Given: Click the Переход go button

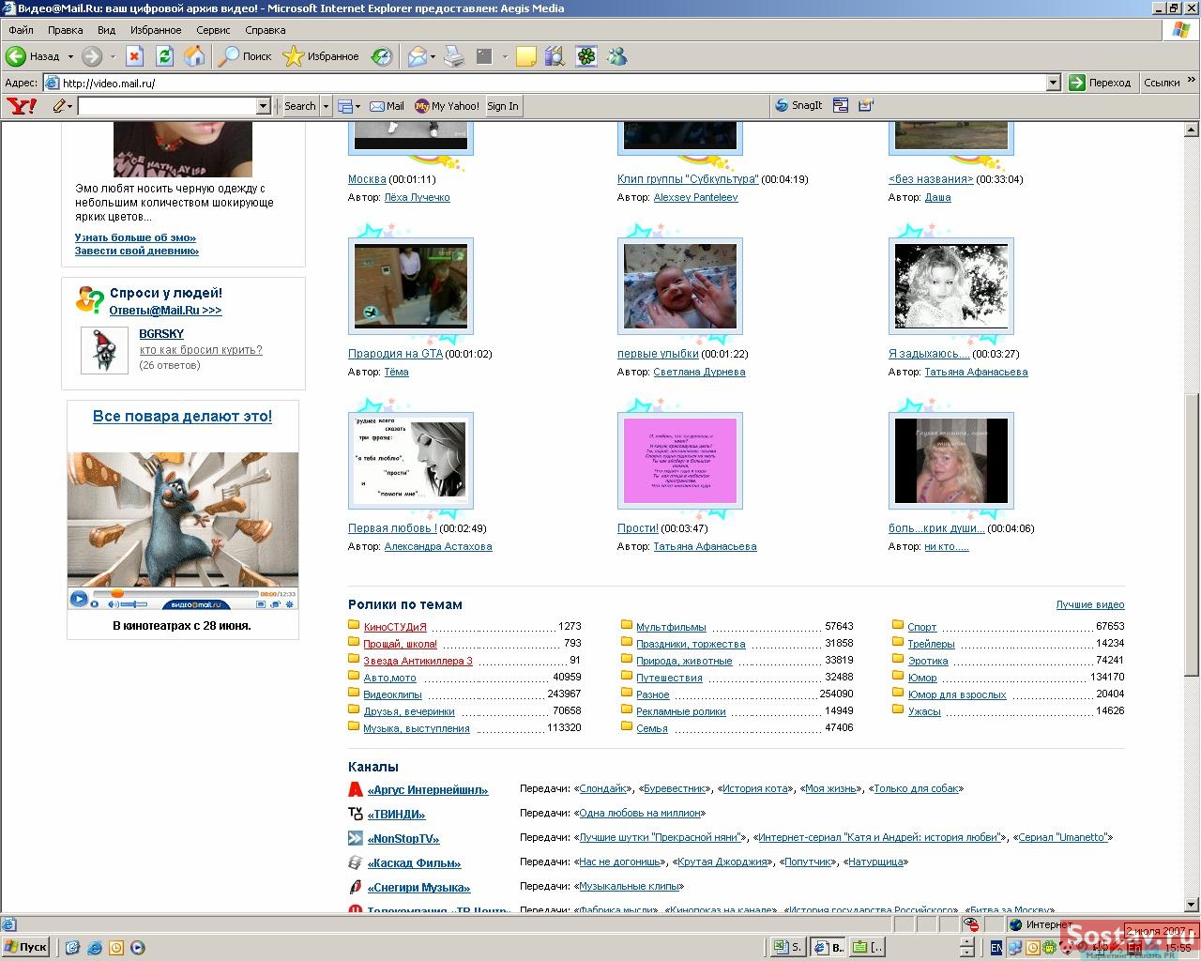Looking at the screenshot, I should coord(1101,83).
